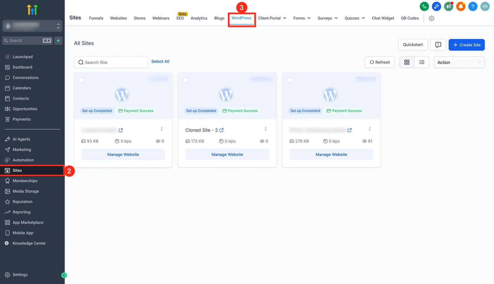This screenshot has width=494, height=284.
Task: Click the sidebar Search box
Action: [x=27, y=41]
